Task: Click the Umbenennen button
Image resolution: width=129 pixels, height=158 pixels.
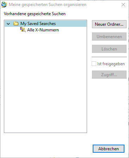Action: click(109, 37)
